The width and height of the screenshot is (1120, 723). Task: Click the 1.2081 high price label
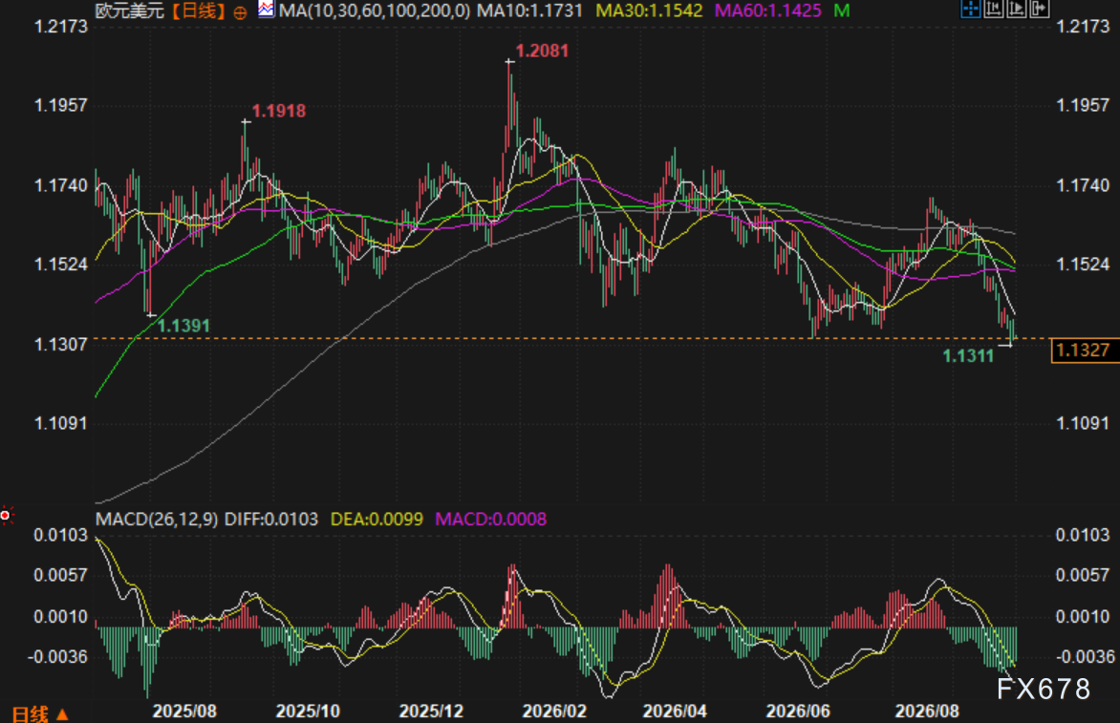[542, 51]
